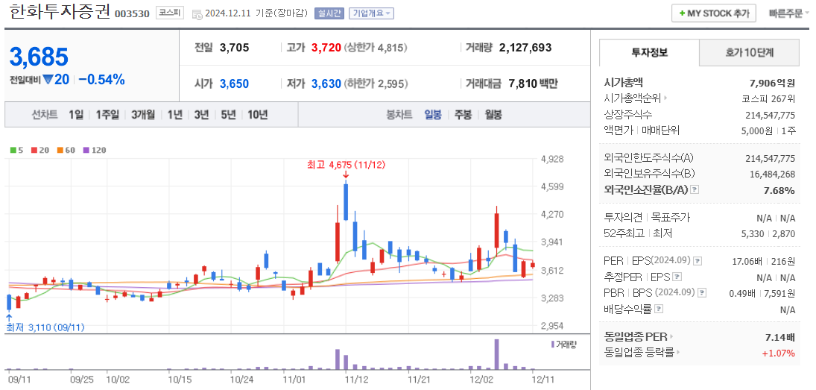Select the 주봉 candle chart

coord(464,115)
